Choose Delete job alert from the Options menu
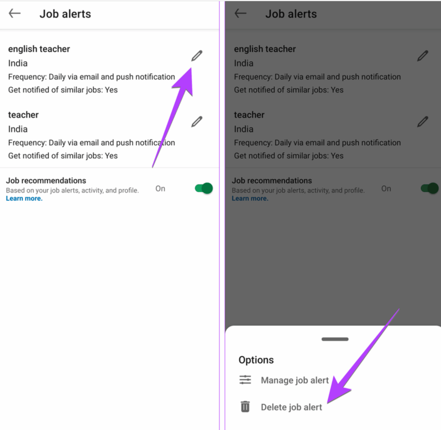 pos(291,406)
